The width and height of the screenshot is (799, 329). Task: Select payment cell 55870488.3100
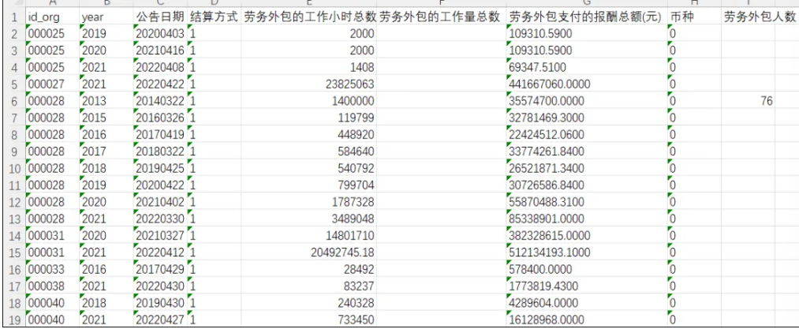point(587,202)
